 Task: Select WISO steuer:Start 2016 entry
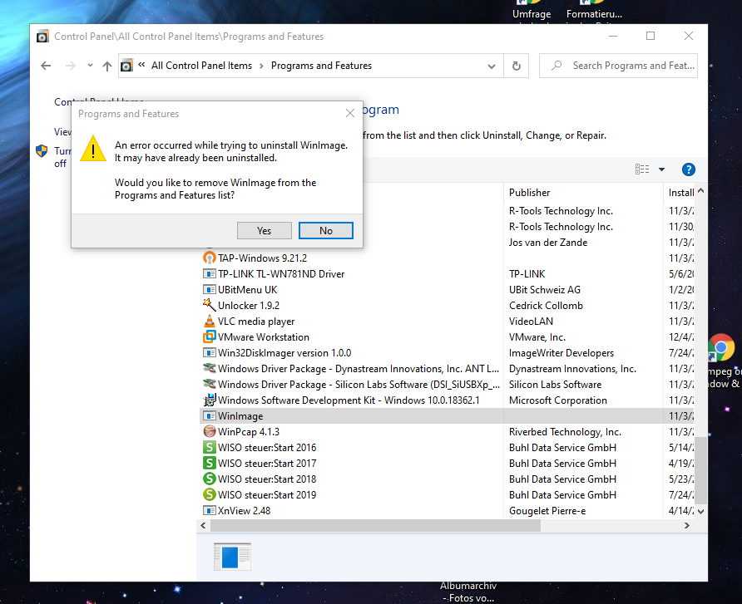click(x=267, y=448)
